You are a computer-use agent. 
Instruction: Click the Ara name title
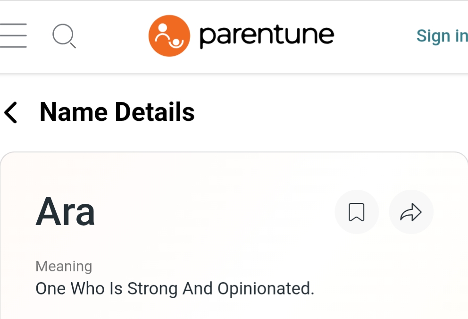pos(66,211)
